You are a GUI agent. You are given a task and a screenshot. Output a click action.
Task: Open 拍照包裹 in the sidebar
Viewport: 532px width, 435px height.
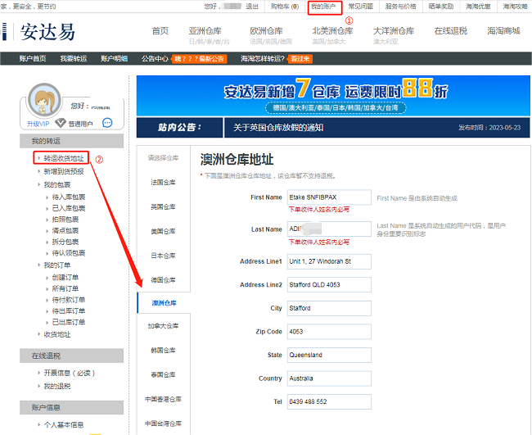click(65, 220)
